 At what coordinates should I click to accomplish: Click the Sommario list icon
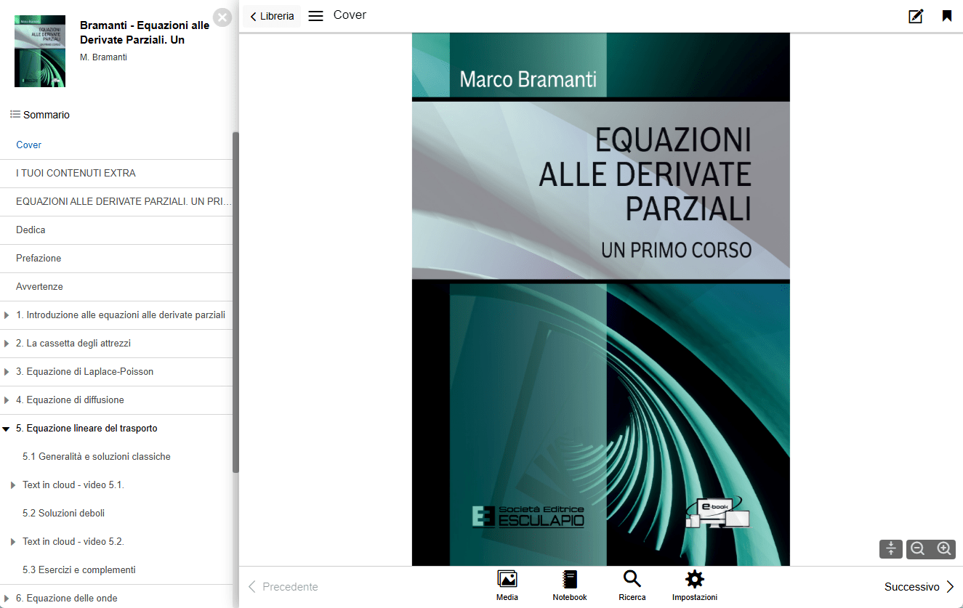coord(15,114)
